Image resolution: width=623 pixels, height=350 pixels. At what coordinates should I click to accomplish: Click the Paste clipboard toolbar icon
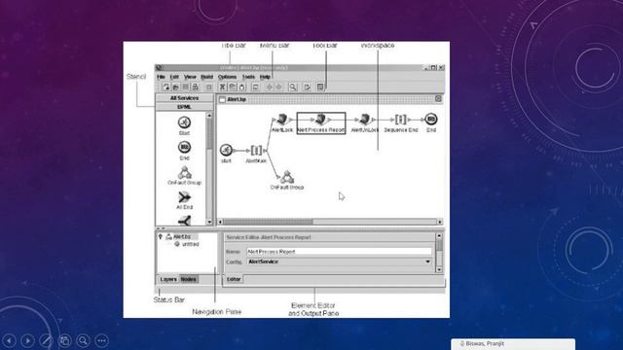(x=242, y=87)
